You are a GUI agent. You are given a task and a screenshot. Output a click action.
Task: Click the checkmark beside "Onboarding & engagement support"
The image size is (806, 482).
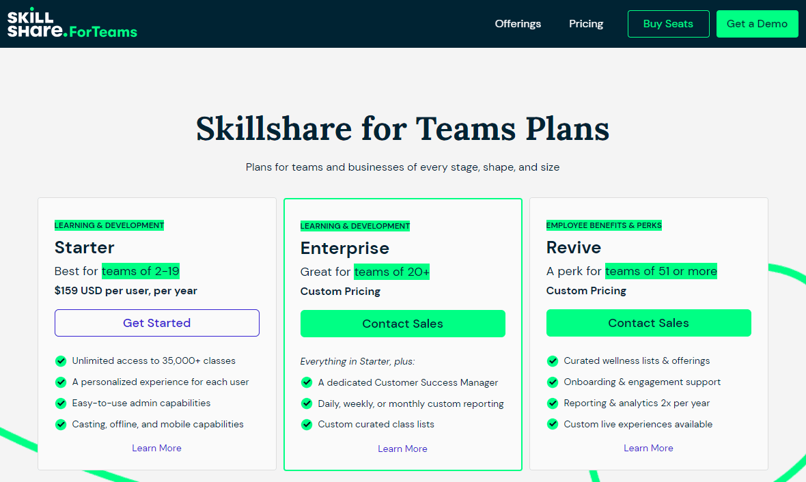pos(553,382)
